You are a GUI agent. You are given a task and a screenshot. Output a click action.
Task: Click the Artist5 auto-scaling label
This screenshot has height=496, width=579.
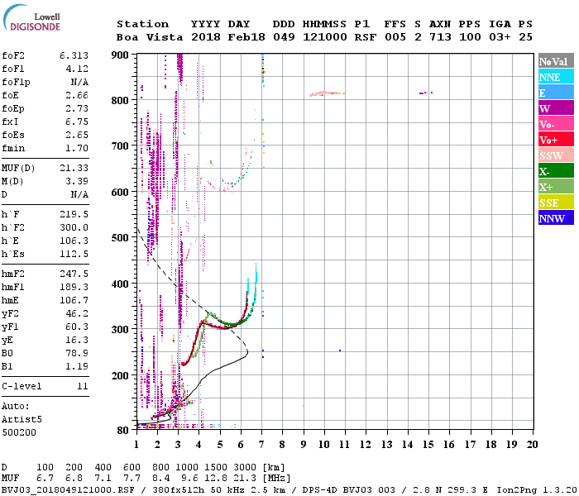point(22,420)
